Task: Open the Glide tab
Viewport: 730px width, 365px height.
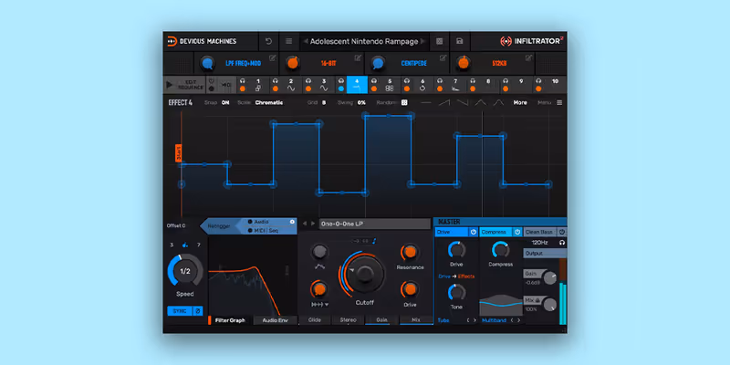Action: point(315,320)
